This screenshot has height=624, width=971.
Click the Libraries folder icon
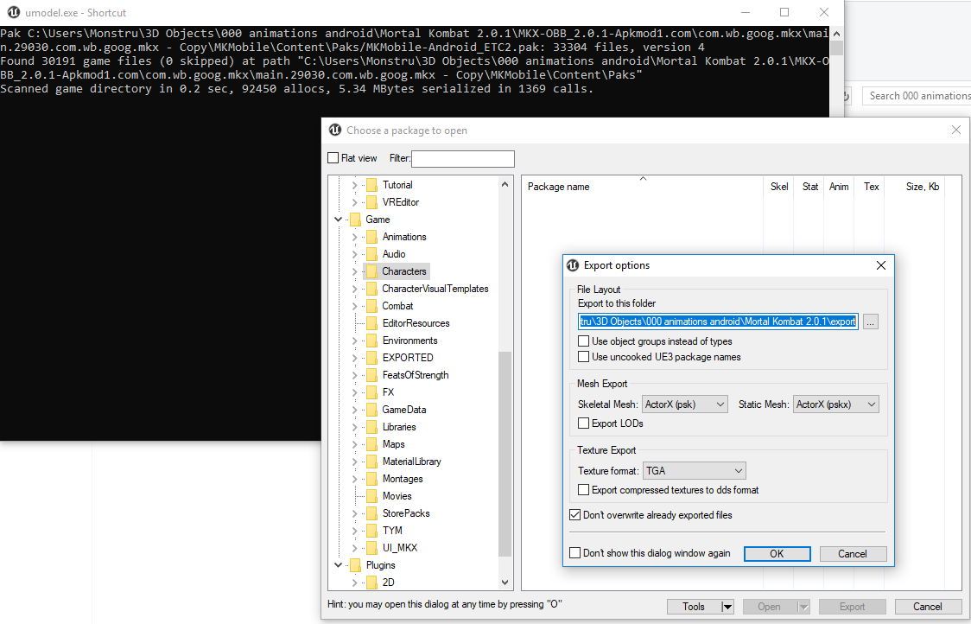tap(371, 427)
